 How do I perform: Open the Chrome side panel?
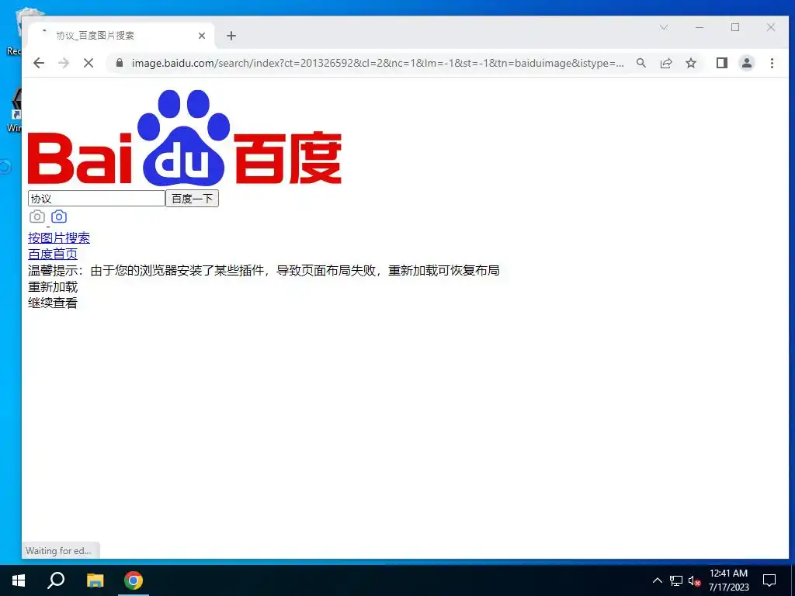click(x=722, y=63)
